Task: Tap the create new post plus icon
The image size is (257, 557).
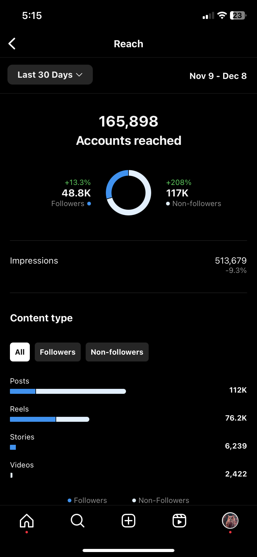Action: pos(128,521)
